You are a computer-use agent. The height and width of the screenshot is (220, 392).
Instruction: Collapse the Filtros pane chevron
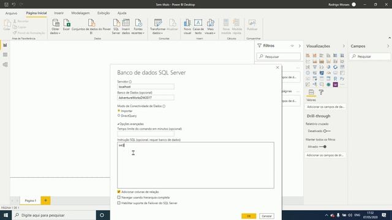300,46
